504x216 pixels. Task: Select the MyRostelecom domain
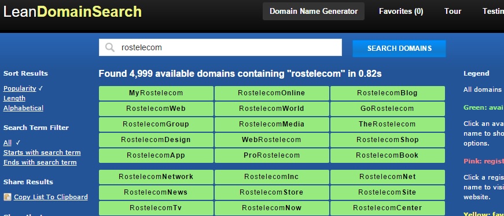(156, 93)
